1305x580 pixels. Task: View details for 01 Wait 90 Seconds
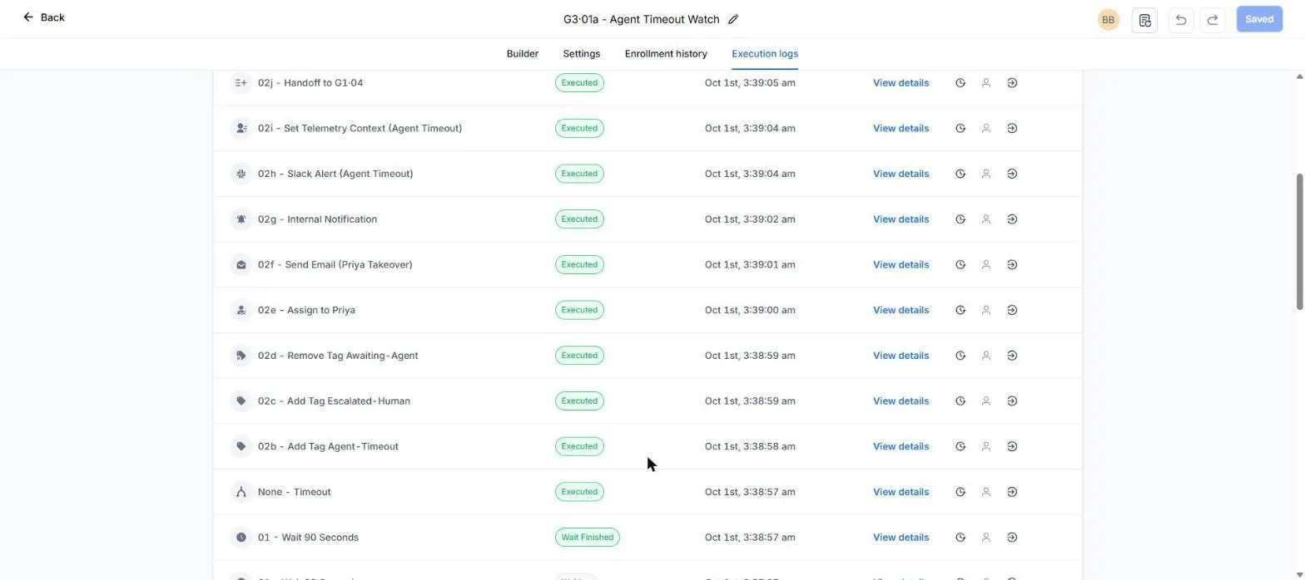pos(901,538)
